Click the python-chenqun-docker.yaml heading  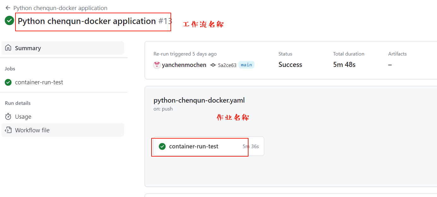(x=199, y=100)
